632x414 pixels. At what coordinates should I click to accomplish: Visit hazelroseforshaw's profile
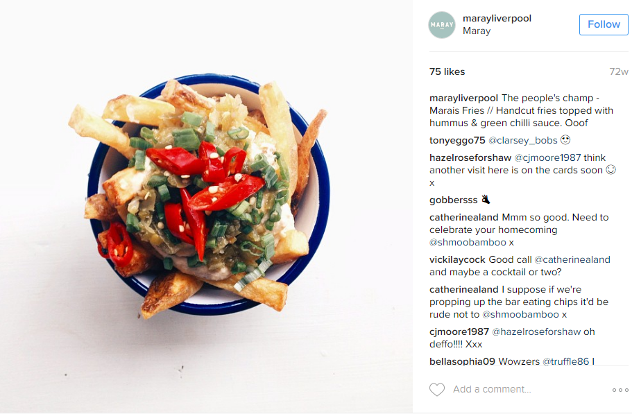click(470, 158)
